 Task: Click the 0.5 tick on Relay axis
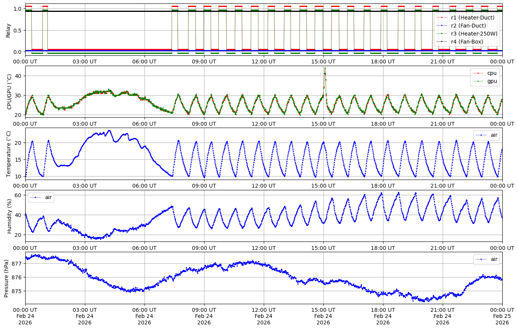point(17,30)
